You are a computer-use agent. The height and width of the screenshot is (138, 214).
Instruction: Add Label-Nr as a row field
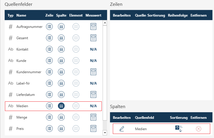click(49, 83)
